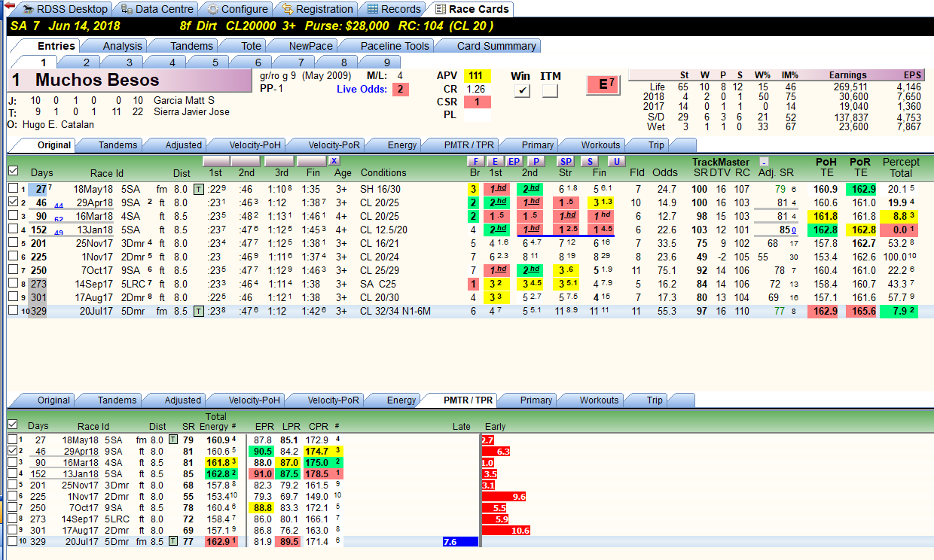Screen dimensions: 934x560
Task: Check the 25Nov17 3Dmr row in PMTR/TPR grid
Action: pyautogui.click(x=13, y=485)
